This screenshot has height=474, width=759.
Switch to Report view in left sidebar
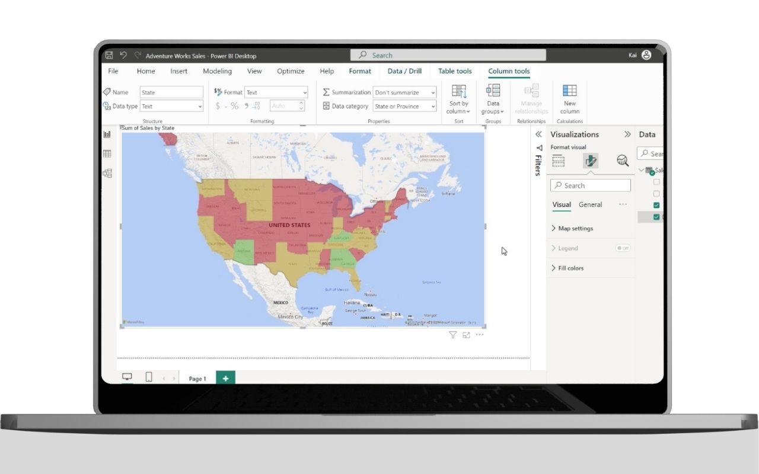pyautogui.click(x=107, y=134)
